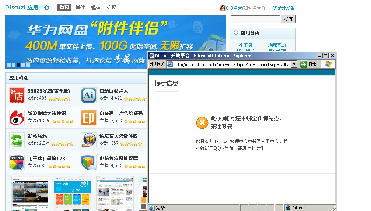Click the 提示信息 heading in popup

click(x=166, y=83)
